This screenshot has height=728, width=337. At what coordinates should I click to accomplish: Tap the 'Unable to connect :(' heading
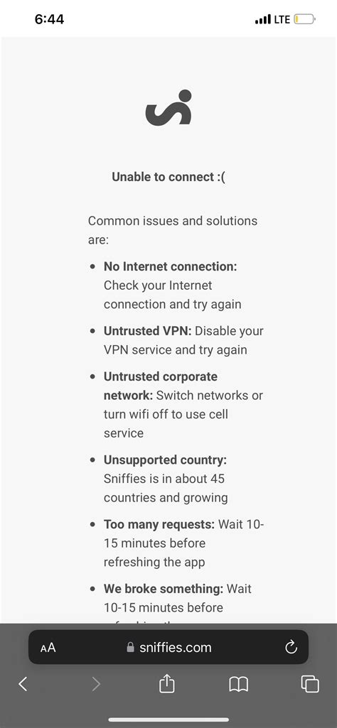[168, 177]
